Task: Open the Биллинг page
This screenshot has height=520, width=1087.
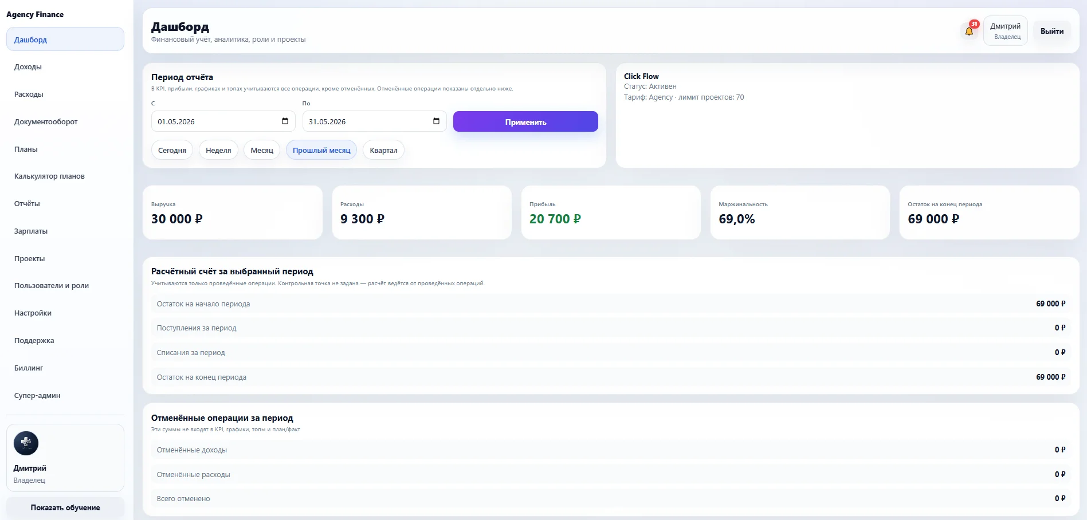Action: [65, 368]
